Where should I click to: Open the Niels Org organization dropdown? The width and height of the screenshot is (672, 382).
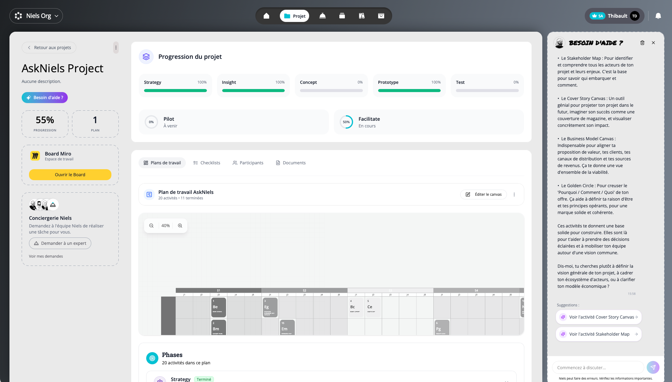pos(36,16)
